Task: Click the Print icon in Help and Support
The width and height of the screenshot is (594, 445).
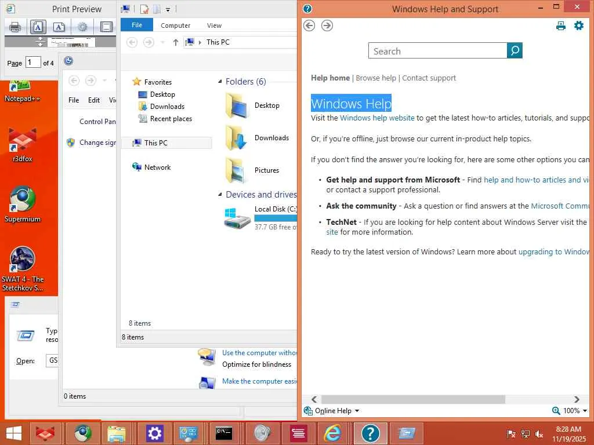Action: [x=561, y=25]
